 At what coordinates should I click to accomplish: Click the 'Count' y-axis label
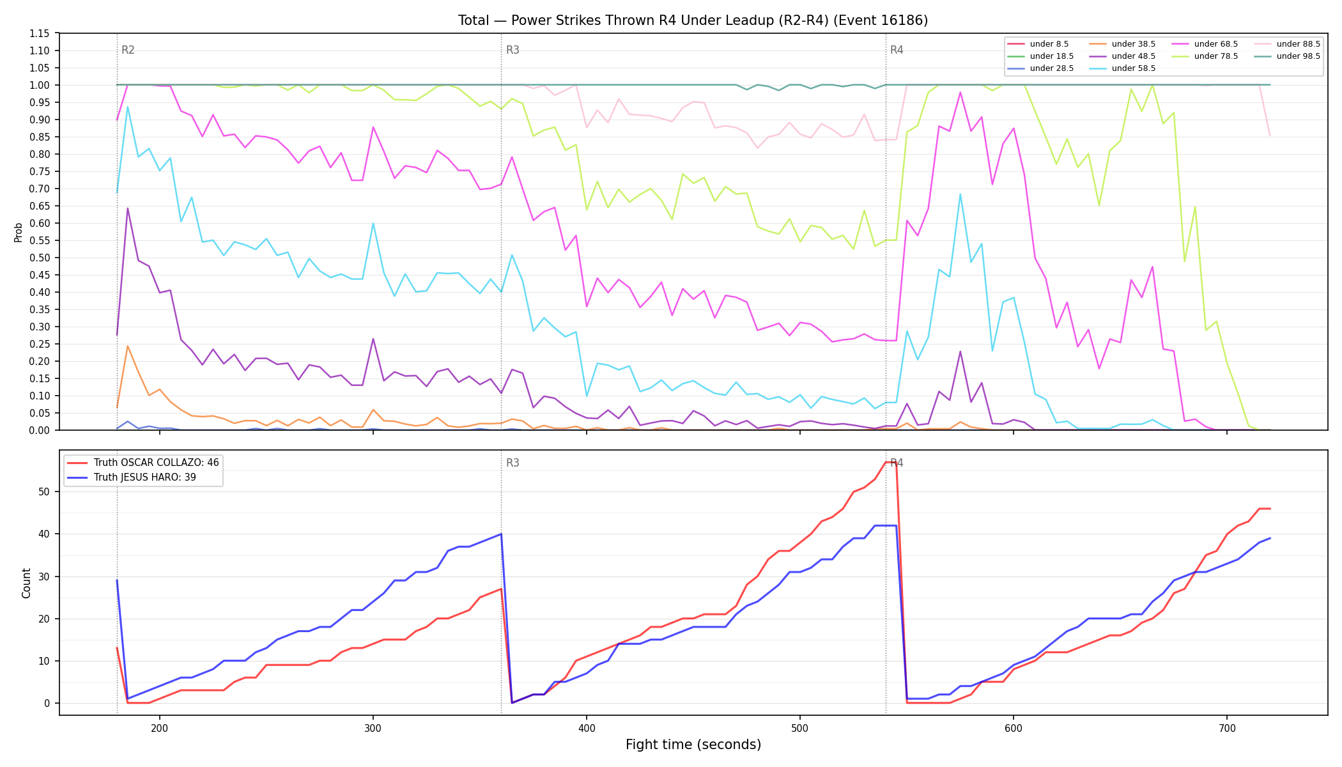click(26, 583)
